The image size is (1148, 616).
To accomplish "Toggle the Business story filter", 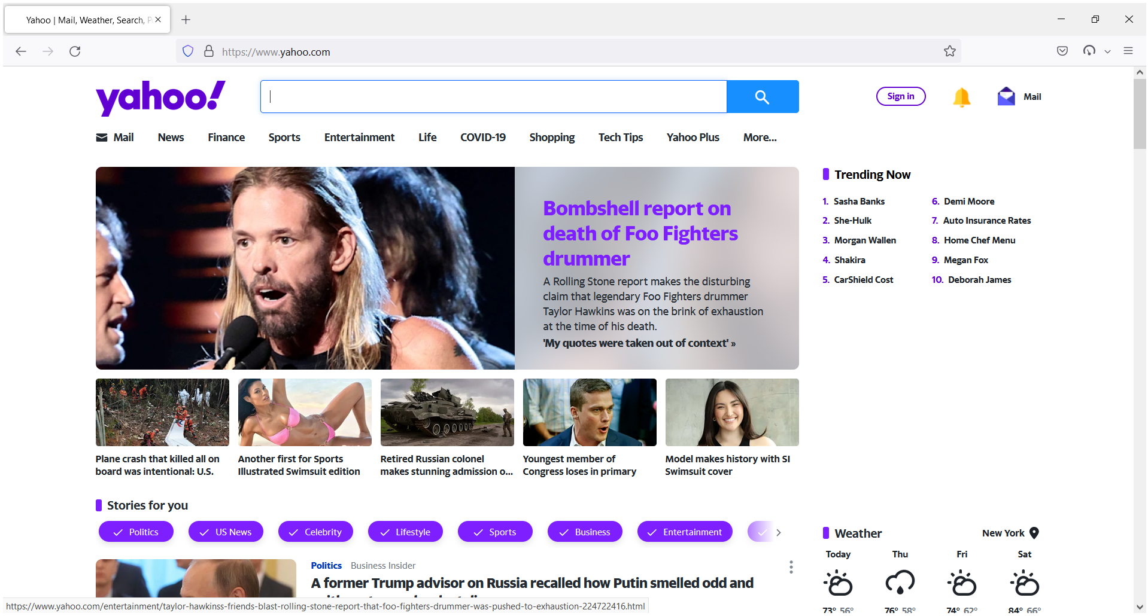I will tap(585, 532).
